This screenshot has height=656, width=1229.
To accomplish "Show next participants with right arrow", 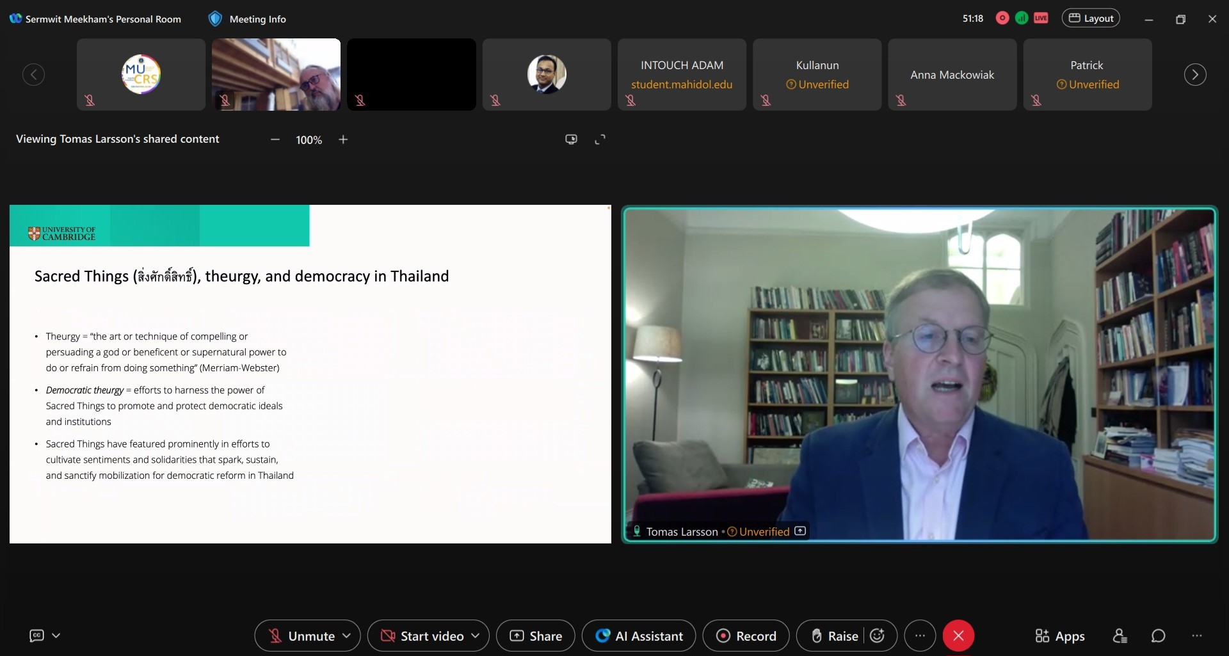I will (1194, 74).
